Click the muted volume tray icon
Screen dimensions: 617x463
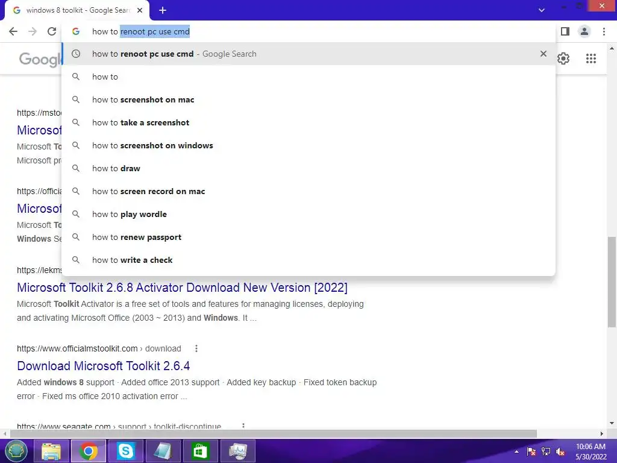coord(560,452)
